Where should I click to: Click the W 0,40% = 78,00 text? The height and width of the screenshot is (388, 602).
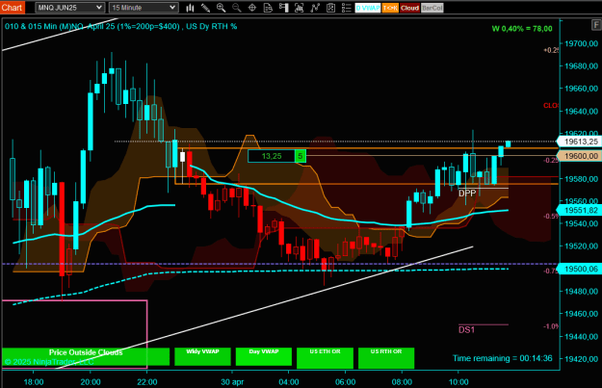click(522, 29)
